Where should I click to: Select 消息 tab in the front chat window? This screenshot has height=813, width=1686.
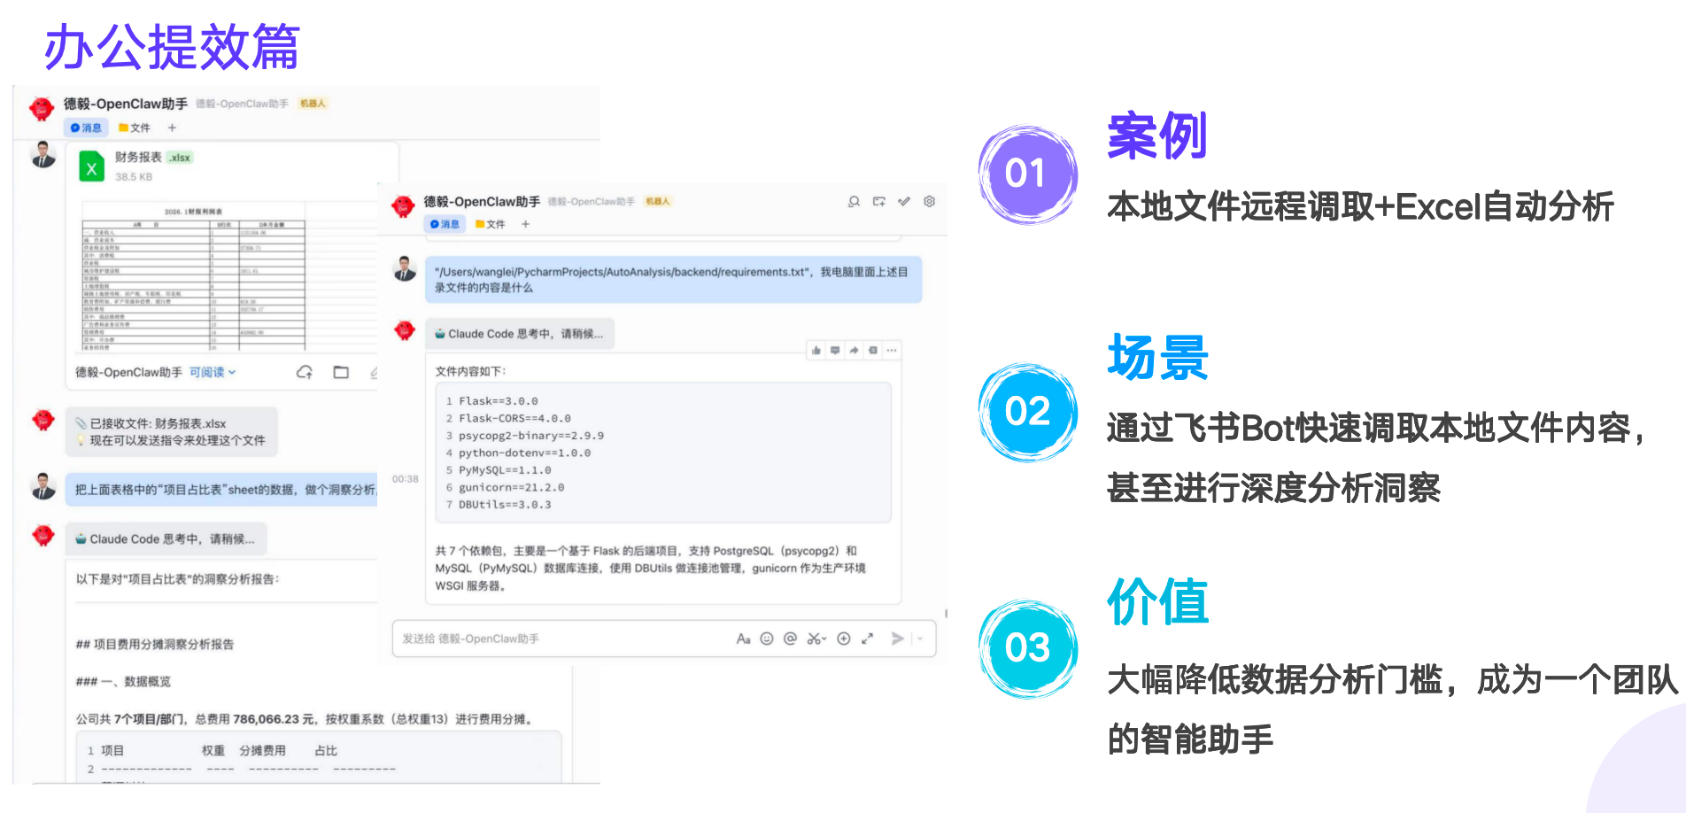tap(445, 224)
